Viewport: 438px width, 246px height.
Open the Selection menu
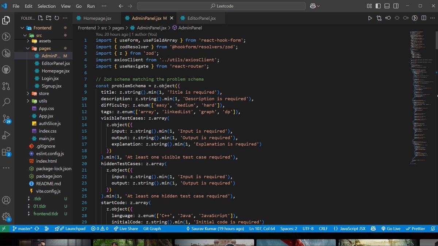coord(47,6)
